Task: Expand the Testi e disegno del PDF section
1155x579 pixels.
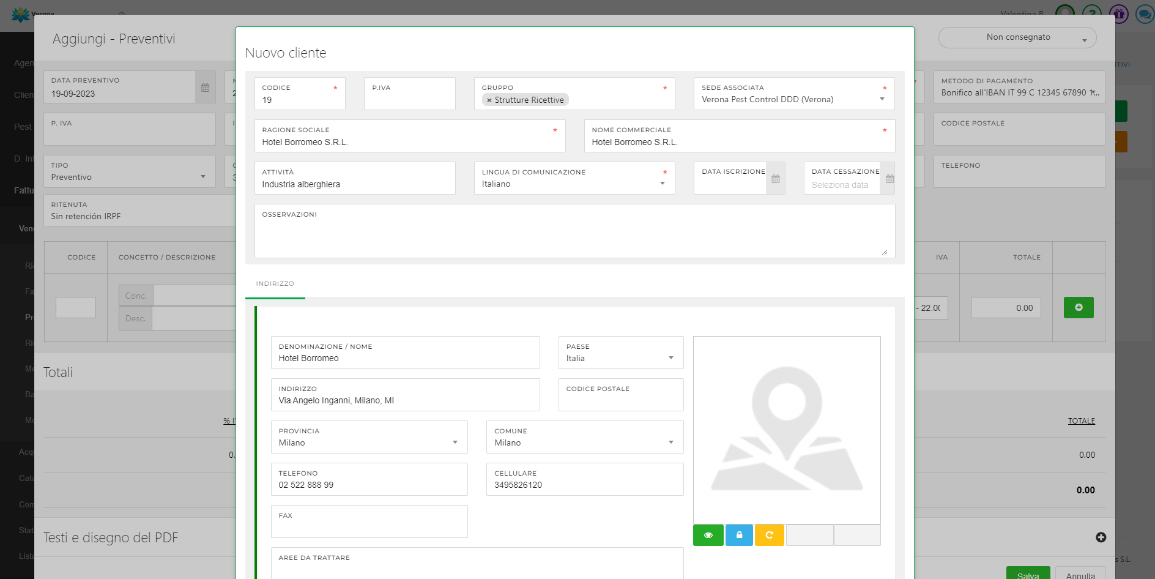Action: (1101, 537)
